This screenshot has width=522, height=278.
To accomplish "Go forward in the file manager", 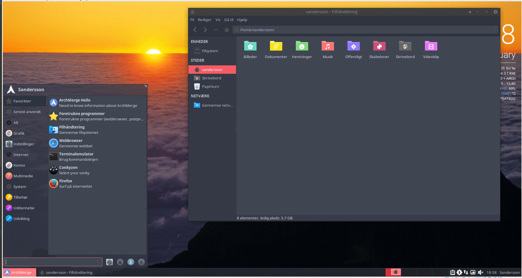I will tap(205, 30).
